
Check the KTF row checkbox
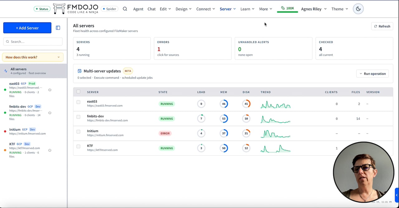coord(78,146)
